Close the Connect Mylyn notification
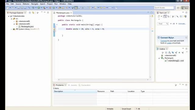The image size is (195, 110). point(186,38)
